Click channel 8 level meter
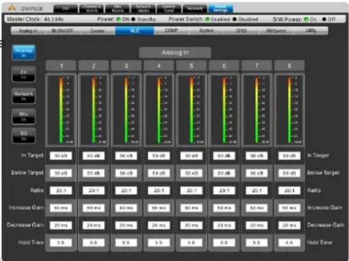This screenshot has height=261, width=349. tap(290, 110)
